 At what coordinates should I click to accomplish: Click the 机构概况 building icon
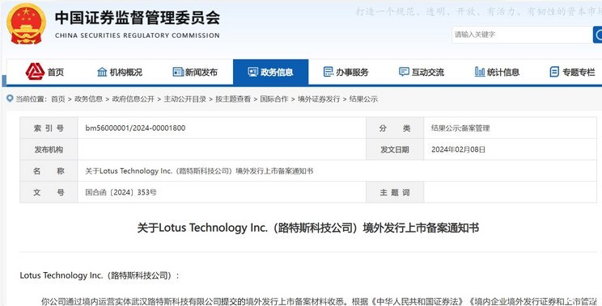click(x=102, y=72)
